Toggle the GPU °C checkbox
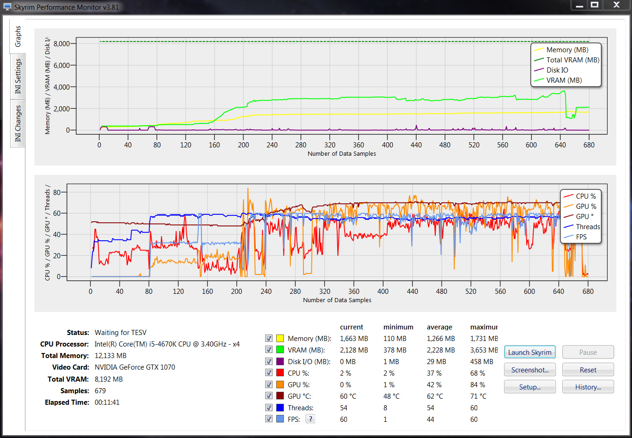Screen dimensions: 632x438 coord(269,396)
